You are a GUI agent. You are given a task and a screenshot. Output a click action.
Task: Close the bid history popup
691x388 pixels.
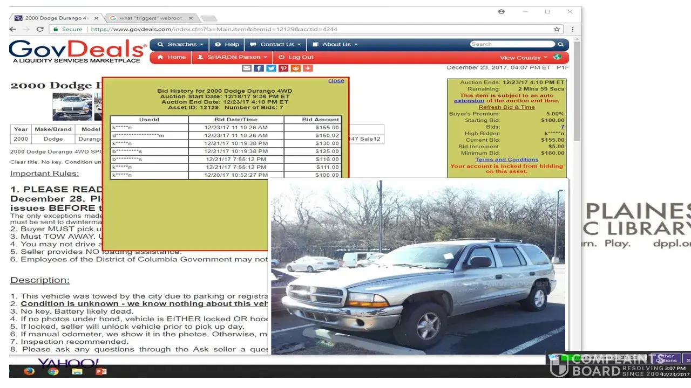336,81
